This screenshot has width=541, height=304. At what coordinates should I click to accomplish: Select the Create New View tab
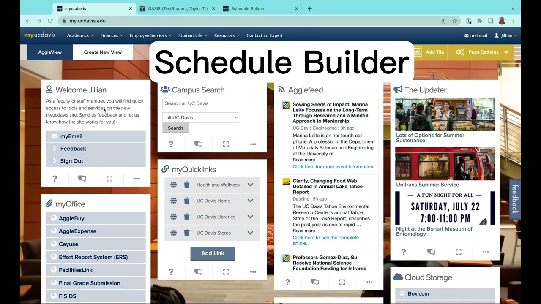[103, 52]
